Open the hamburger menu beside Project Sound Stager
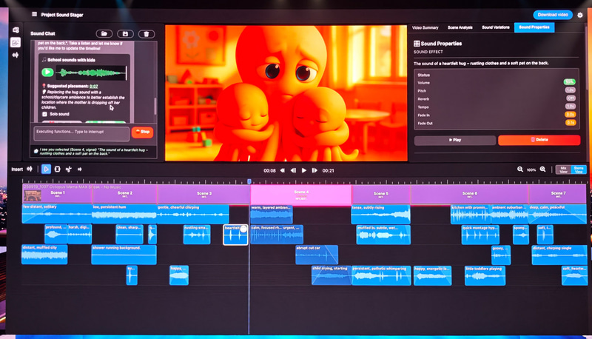 coord(34,14)
